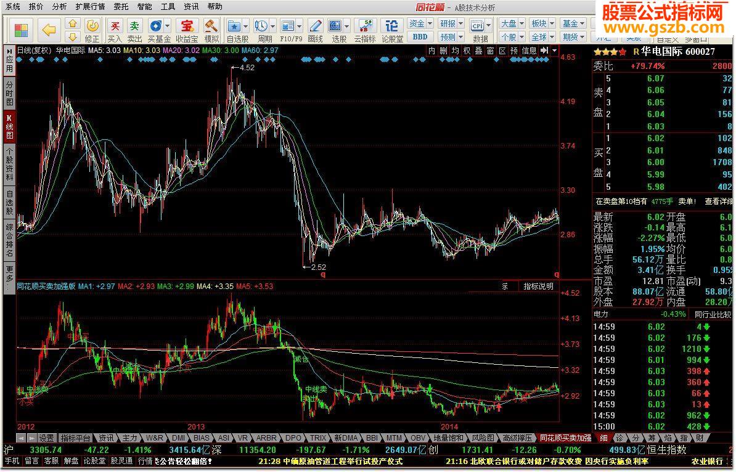Open the 分析 menu
Image resolution: width=736 pixels, height=472 pixels.
pos(60,7)
